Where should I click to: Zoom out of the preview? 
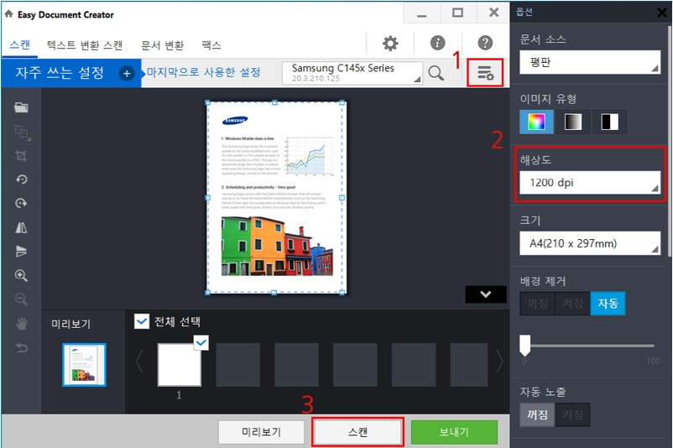tap(21, 300)
